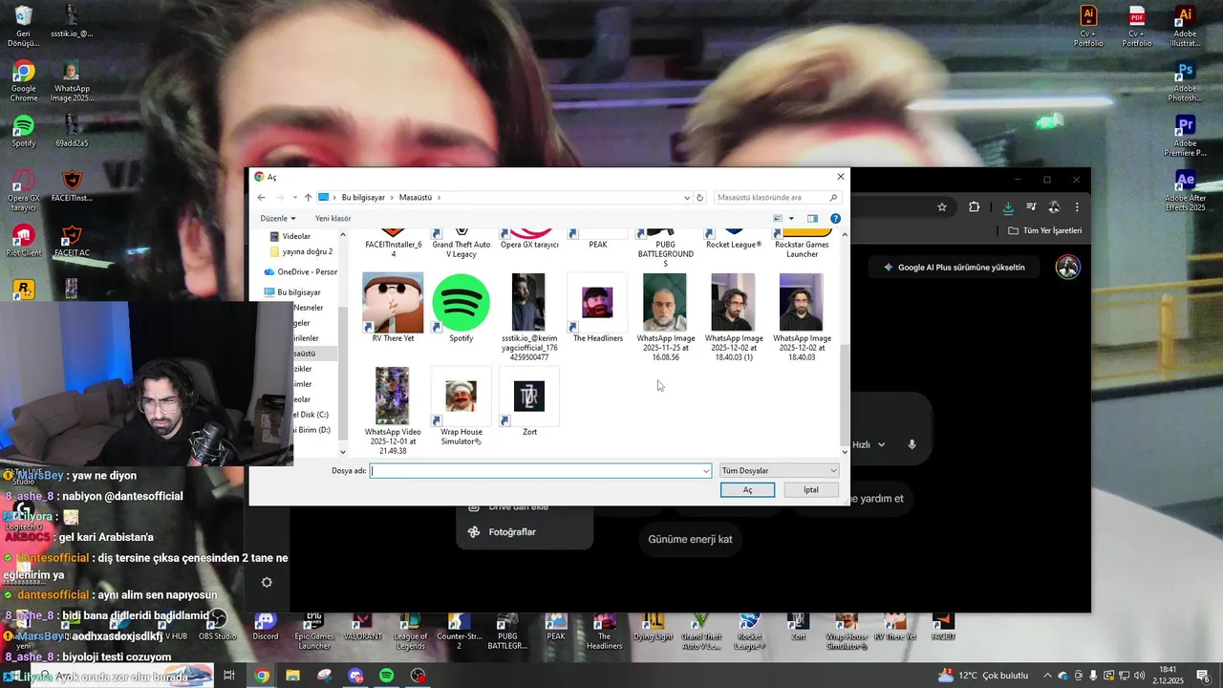Select the PEAK shortcut in file list

[x=597, y=239]
